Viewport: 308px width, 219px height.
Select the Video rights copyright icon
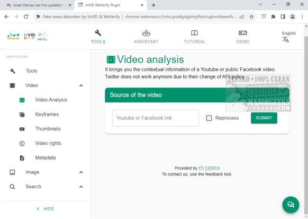click(22, 143)
